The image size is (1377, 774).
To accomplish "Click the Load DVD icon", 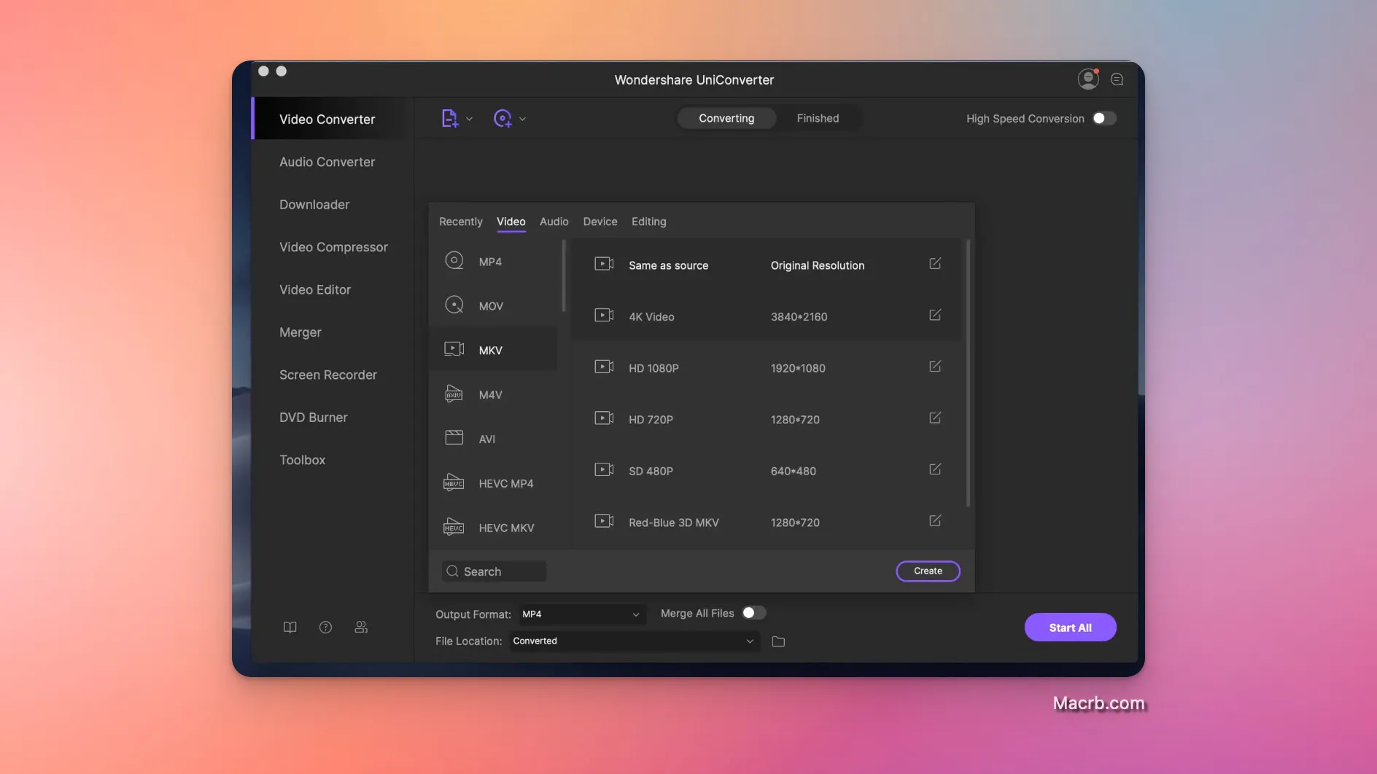I will (503, 118).
